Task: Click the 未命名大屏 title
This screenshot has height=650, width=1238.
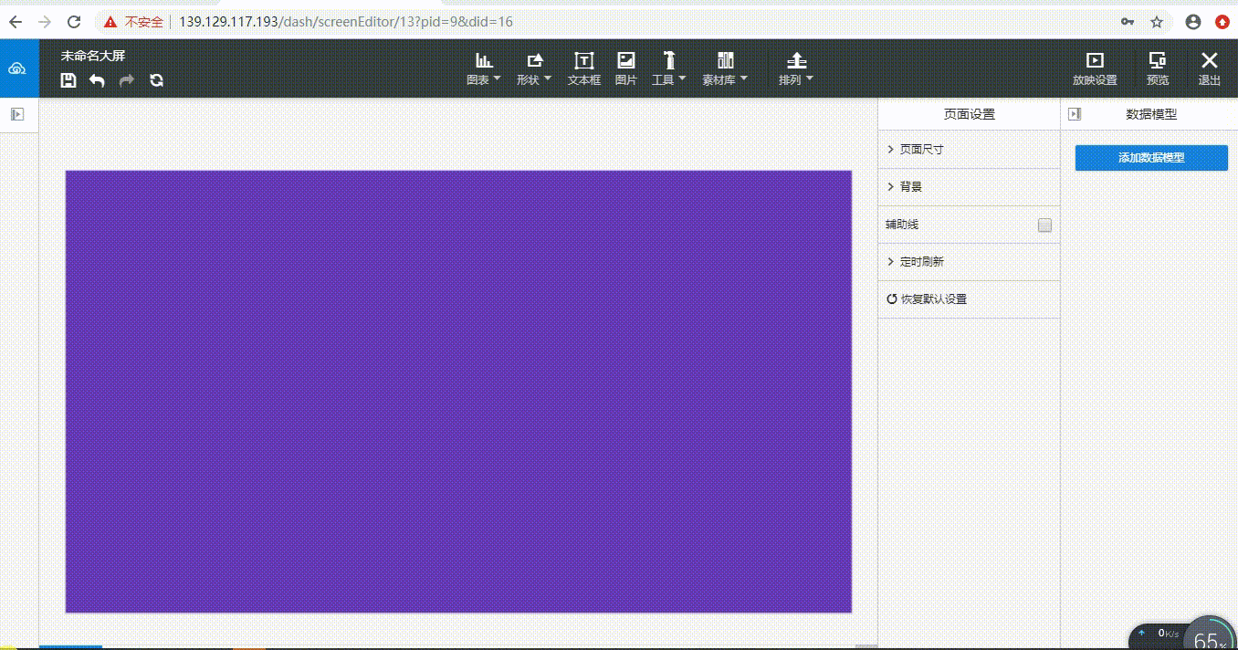Action: [93, 56]
